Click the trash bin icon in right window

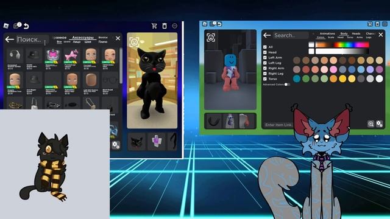click(377, 24)
